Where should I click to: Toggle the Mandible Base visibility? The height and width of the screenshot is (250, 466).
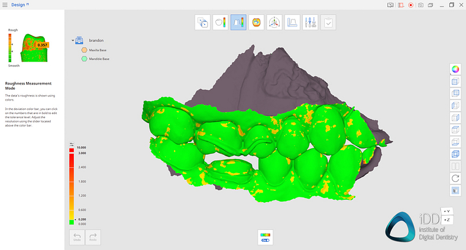[84, 59]
